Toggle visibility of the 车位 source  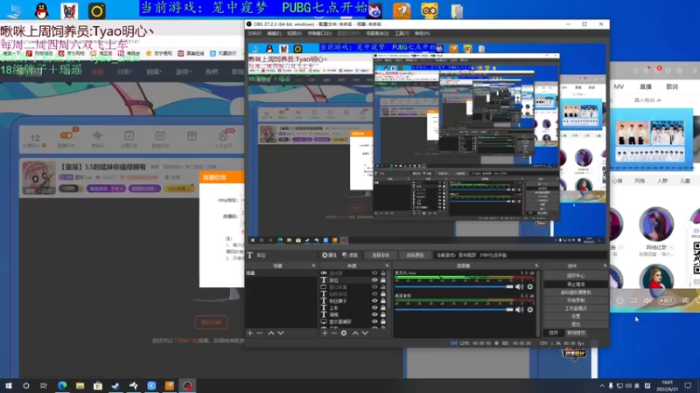coord(374,280)
